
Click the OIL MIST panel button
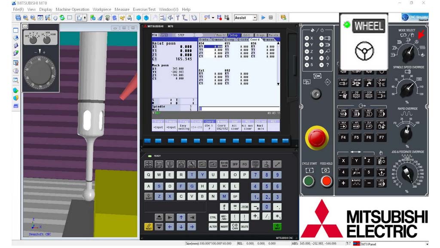(x=382, y=83)
